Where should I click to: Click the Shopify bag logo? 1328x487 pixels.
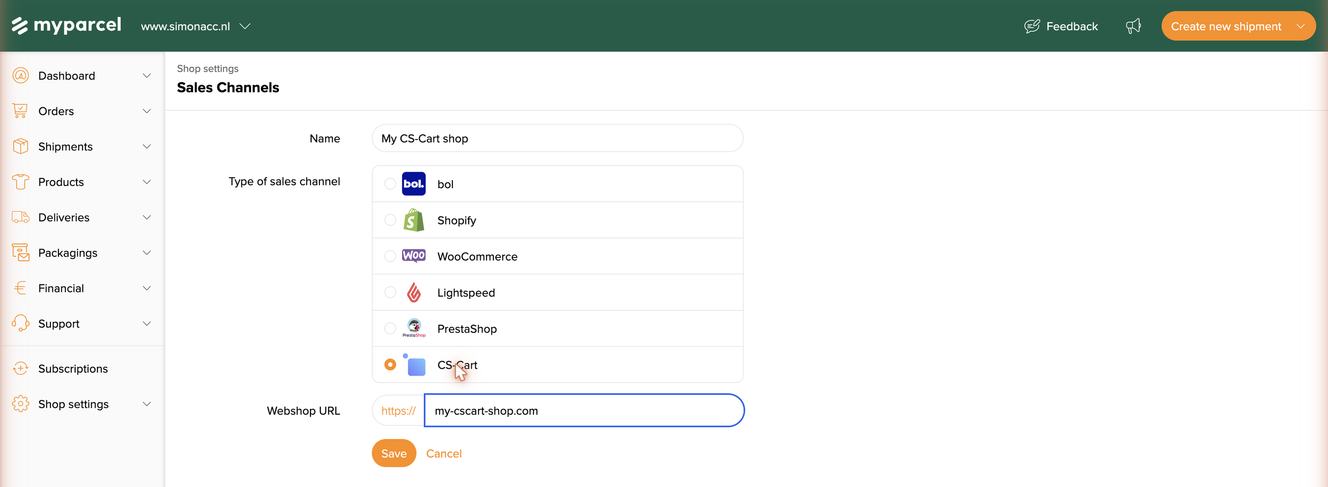pos(414,220)
